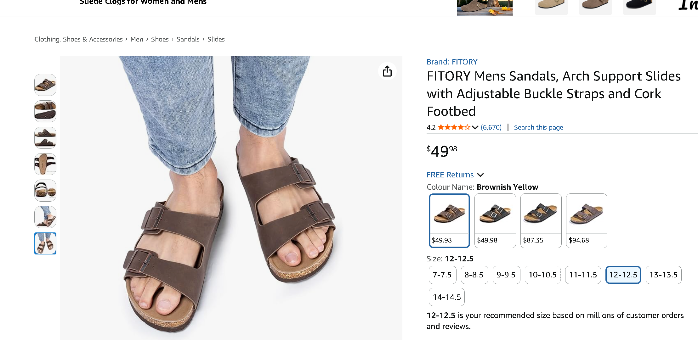Click the Search this page link
The width and height of the screenshot is (698, 340).
tap(538, 127)
